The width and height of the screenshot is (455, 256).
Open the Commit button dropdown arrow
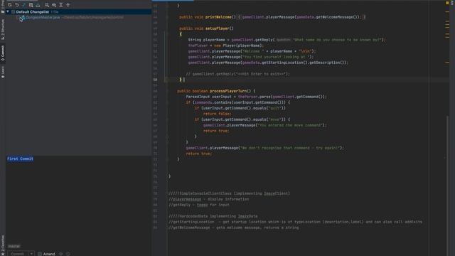pyautogui.click(x=31, y=254)
